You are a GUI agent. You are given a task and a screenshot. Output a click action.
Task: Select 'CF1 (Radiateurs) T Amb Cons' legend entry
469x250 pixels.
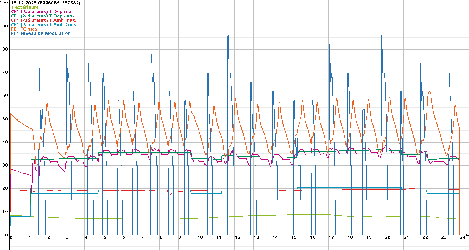tap(43, 25)
